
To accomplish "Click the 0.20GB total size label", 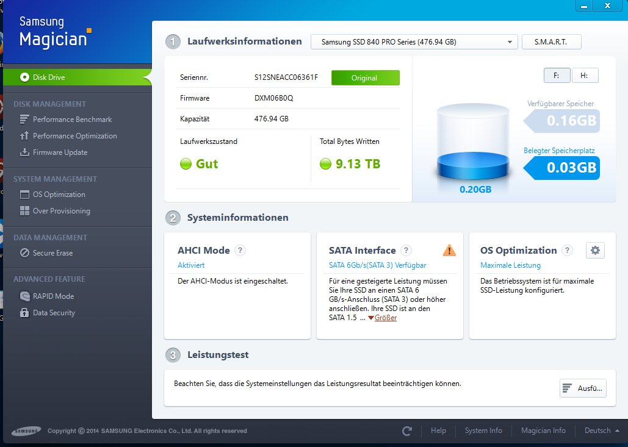I will 475,190.
